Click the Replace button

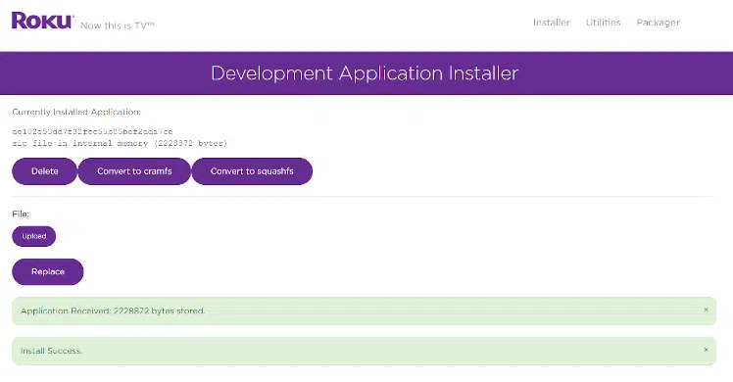[48, 271]
